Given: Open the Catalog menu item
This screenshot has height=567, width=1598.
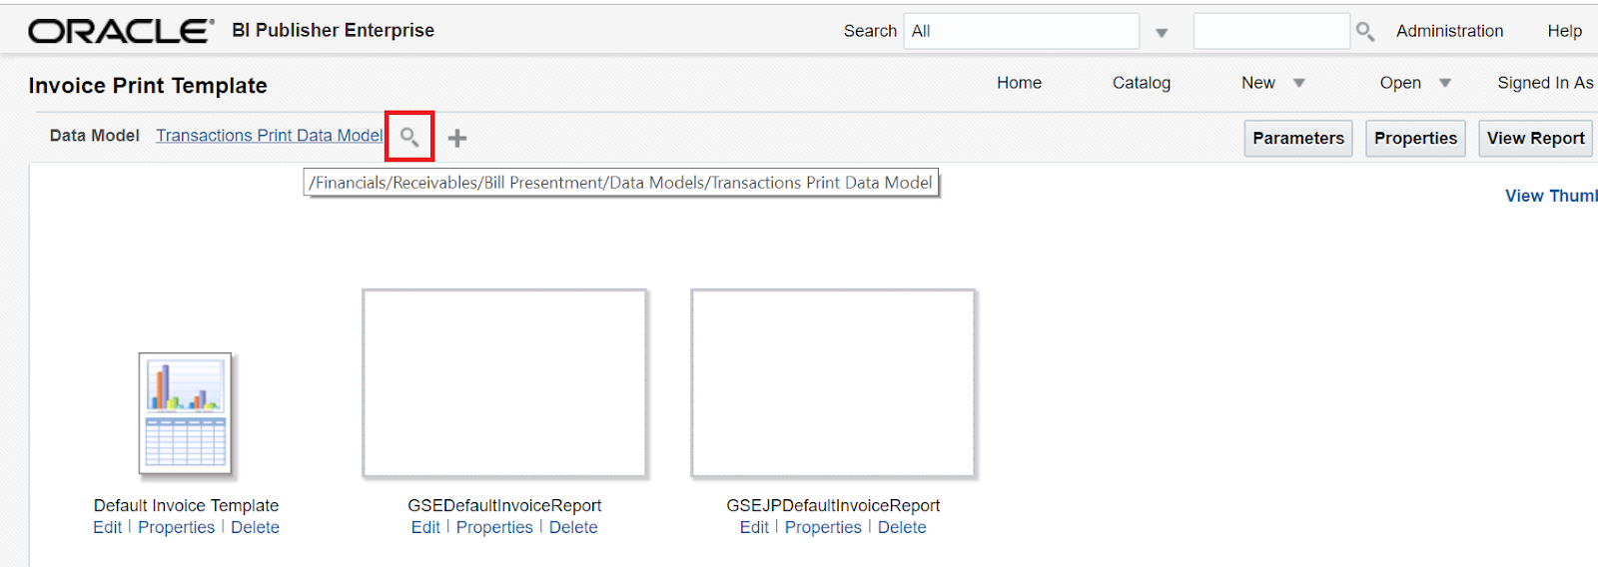Looking at the screenshot, I should (1141, 83).
